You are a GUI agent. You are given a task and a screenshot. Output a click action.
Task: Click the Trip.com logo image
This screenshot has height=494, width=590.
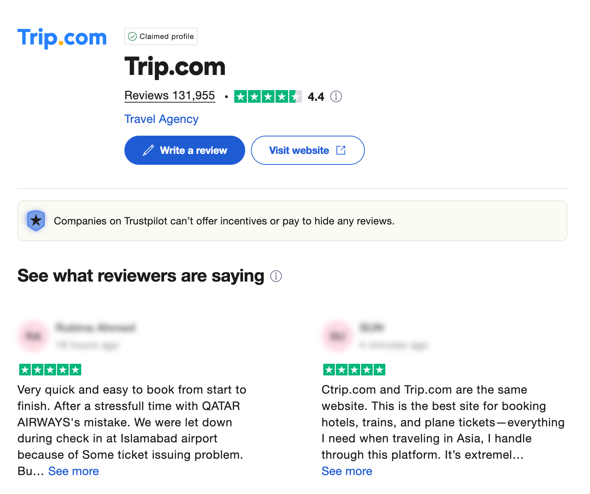tap(62, 37)
